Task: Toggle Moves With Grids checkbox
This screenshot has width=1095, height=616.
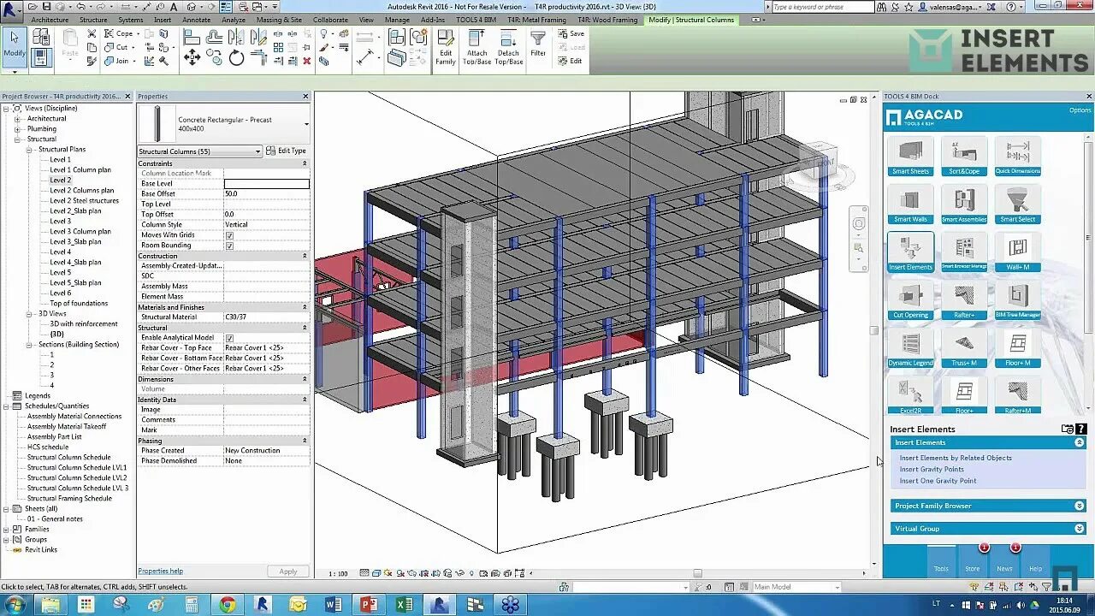Action: point(229,235)
